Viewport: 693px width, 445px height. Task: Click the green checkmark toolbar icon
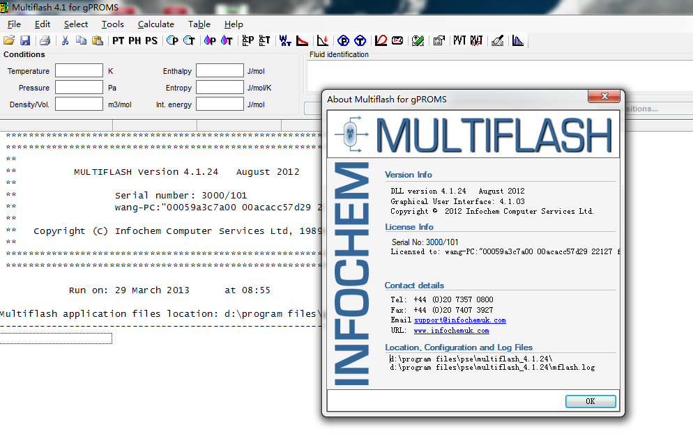point(418,40)
